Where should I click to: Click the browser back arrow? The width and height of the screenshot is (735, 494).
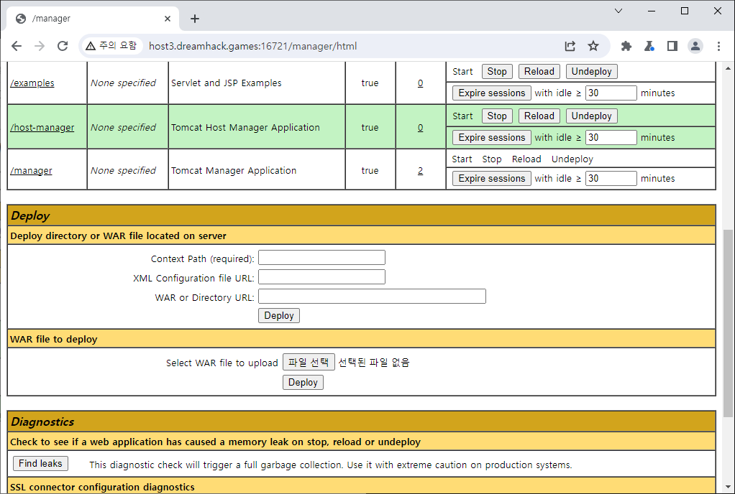coord(17,46)
